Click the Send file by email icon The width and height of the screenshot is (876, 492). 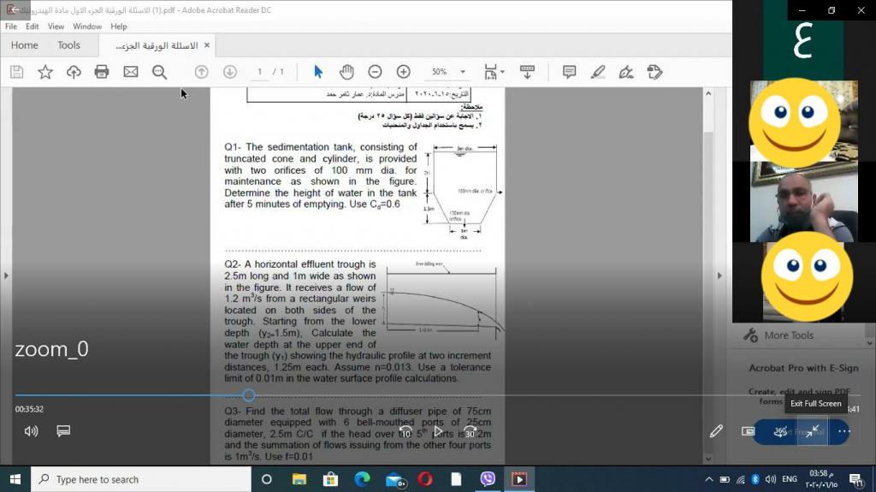pyautogui.click(x=131, y=72)
